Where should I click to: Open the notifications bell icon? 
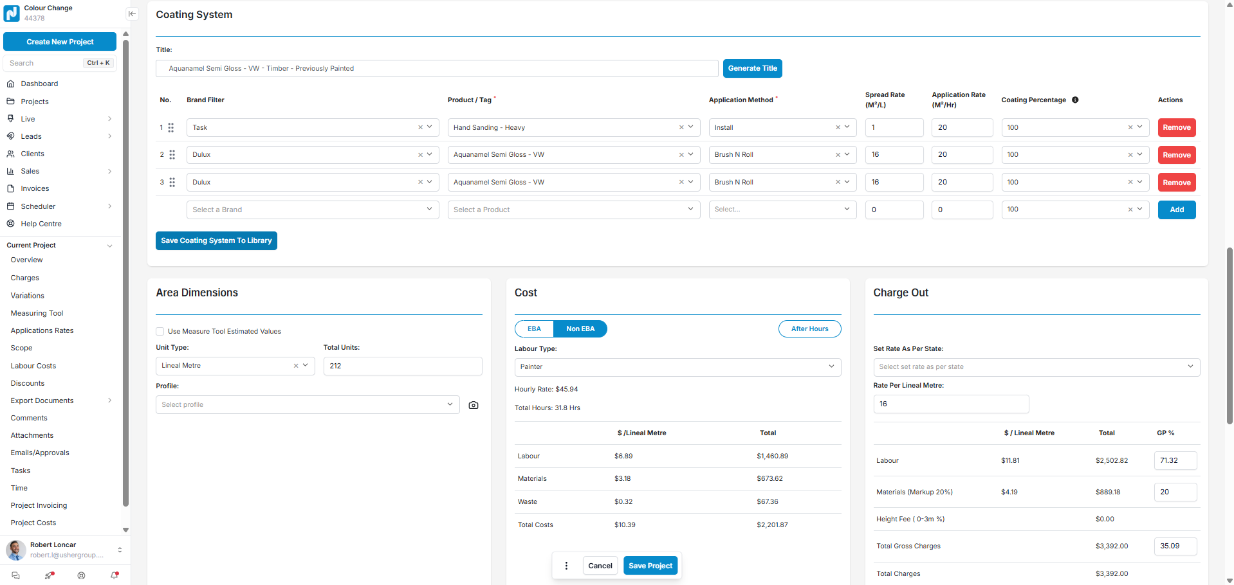[115, 575]
